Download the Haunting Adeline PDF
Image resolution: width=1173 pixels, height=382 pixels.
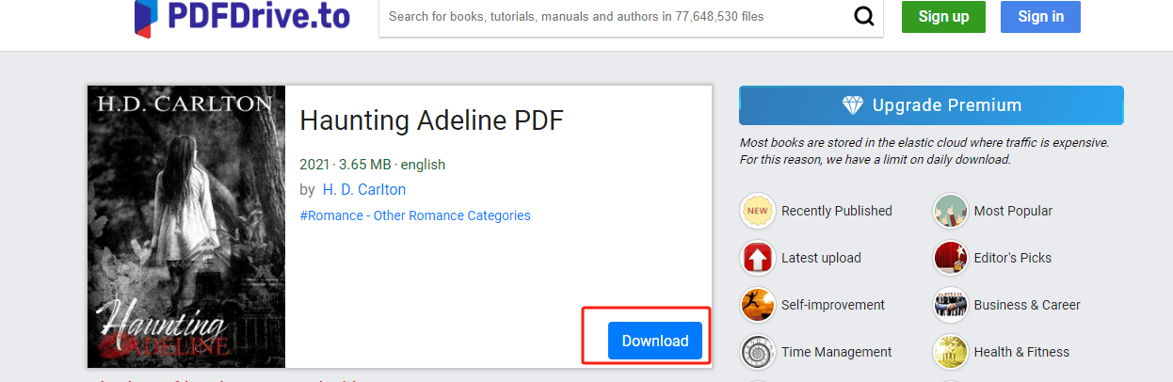coord(654,341)
